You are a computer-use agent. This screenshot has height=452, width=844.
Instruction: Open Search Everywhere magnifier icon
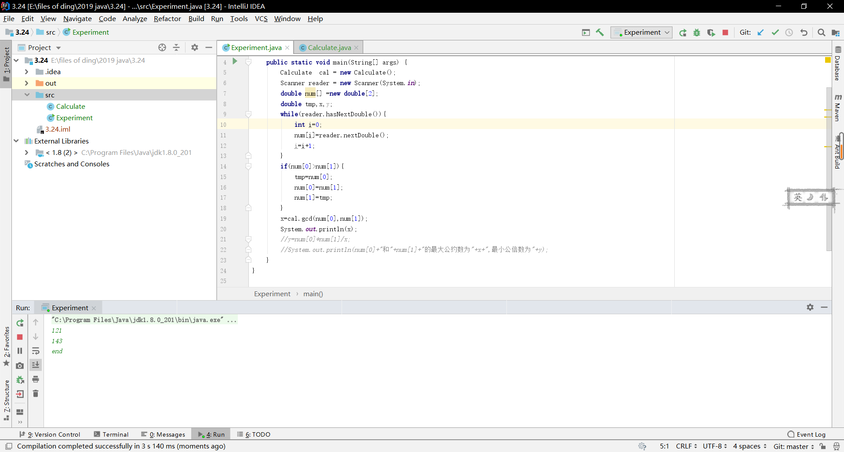point(821,32)
